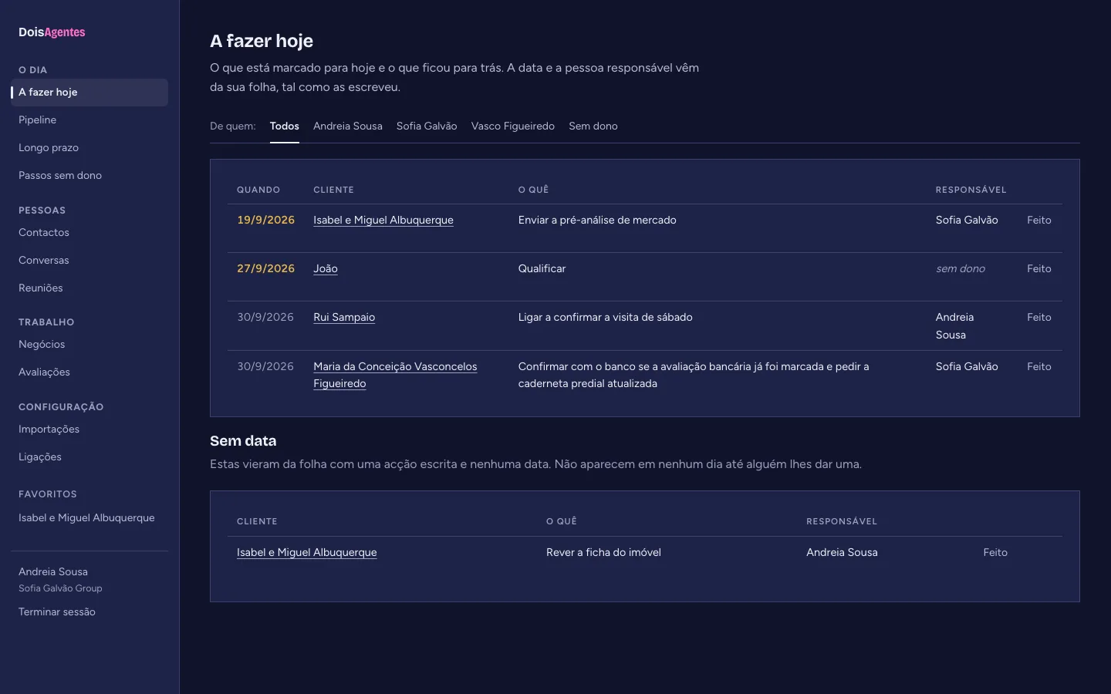Image resolution: width=1111 pixels, height=694 pixels.
Task: Filter tasks by Andreia Sousa tab
Action: pyautogui.click(x=348, y=126)
